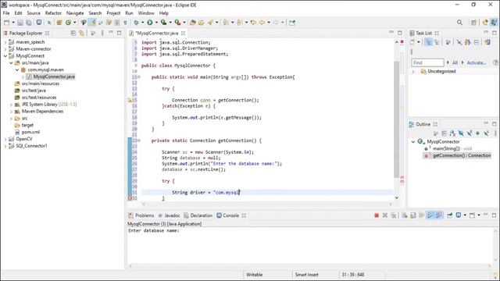Viewport: 500px width, 281px height.
Task: Click the All link in Task List
Action: [455, 62]
